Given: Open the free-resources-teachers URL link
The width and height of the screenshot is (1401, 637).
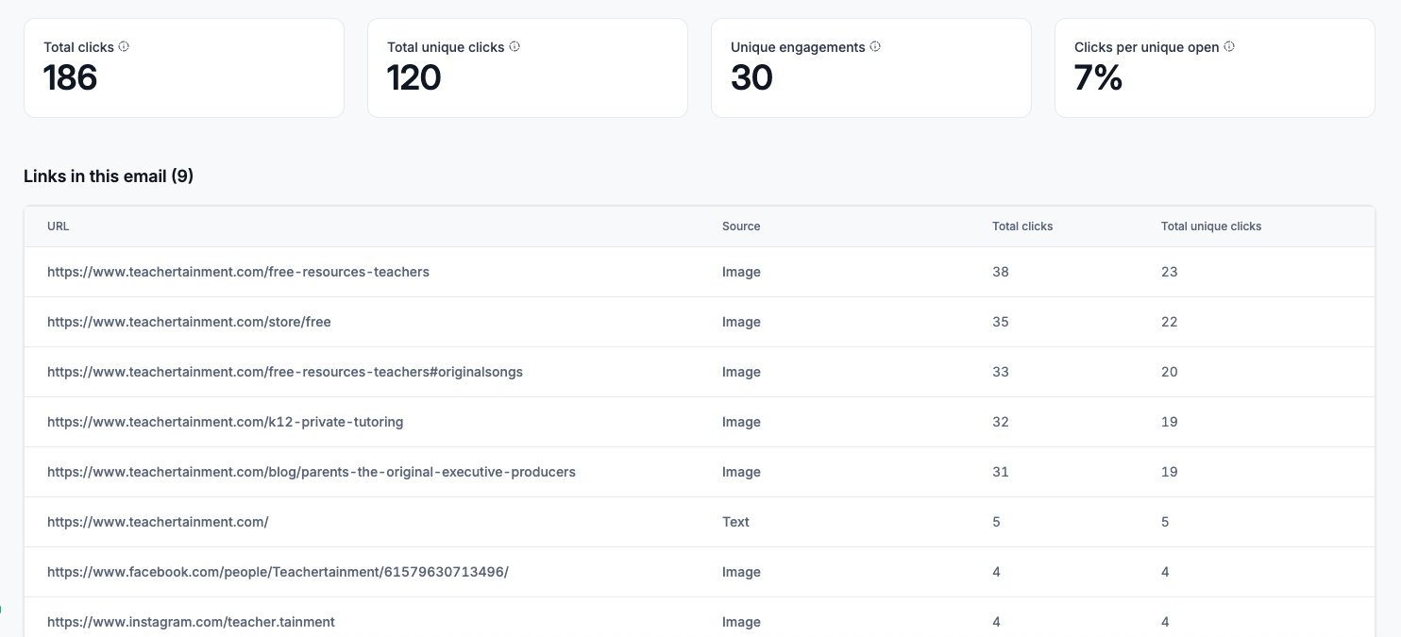Looking at the screenshot, I should pyautogui.click(x=238, y=272).
